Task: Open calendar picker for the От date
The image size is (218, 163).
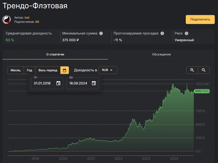Action: click(x=58, y=83)
